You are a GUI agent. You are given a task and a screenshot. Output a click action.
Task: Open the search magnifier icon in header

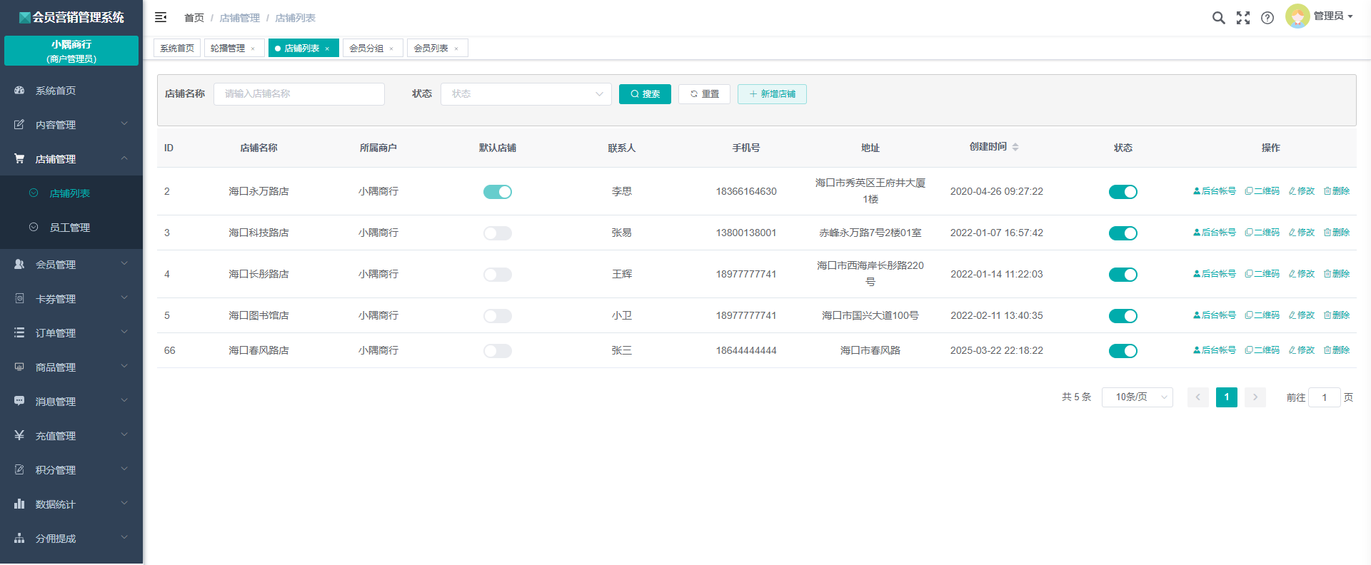point(1219,18)
